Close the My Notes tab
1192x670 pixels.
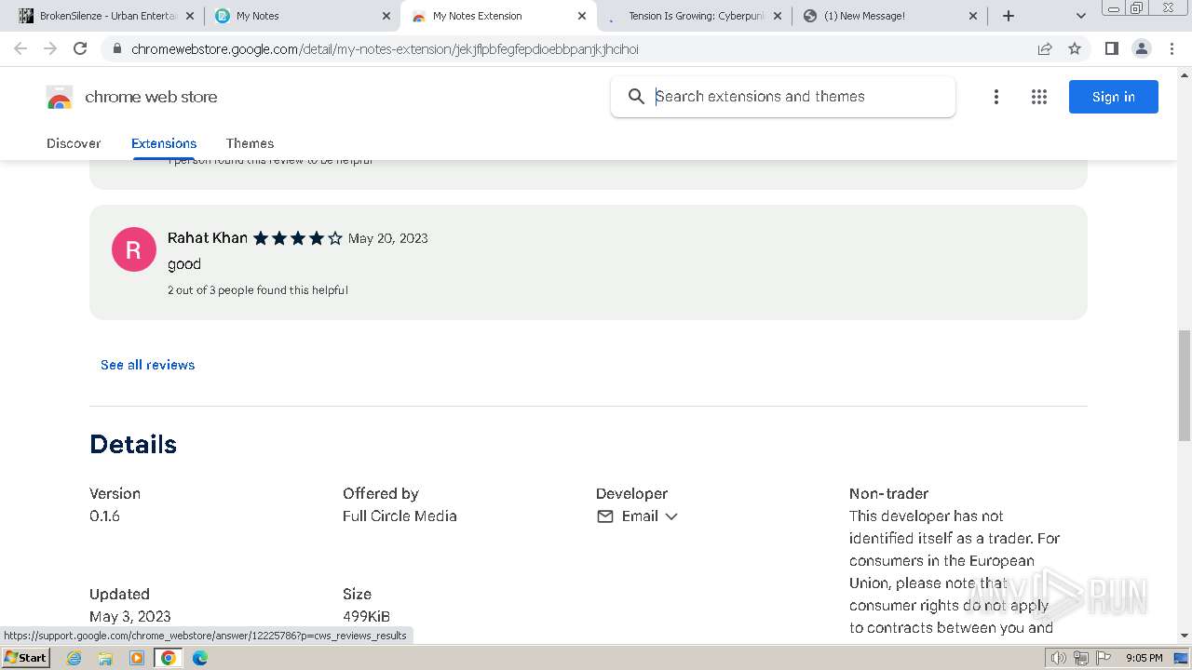[386, 16]
